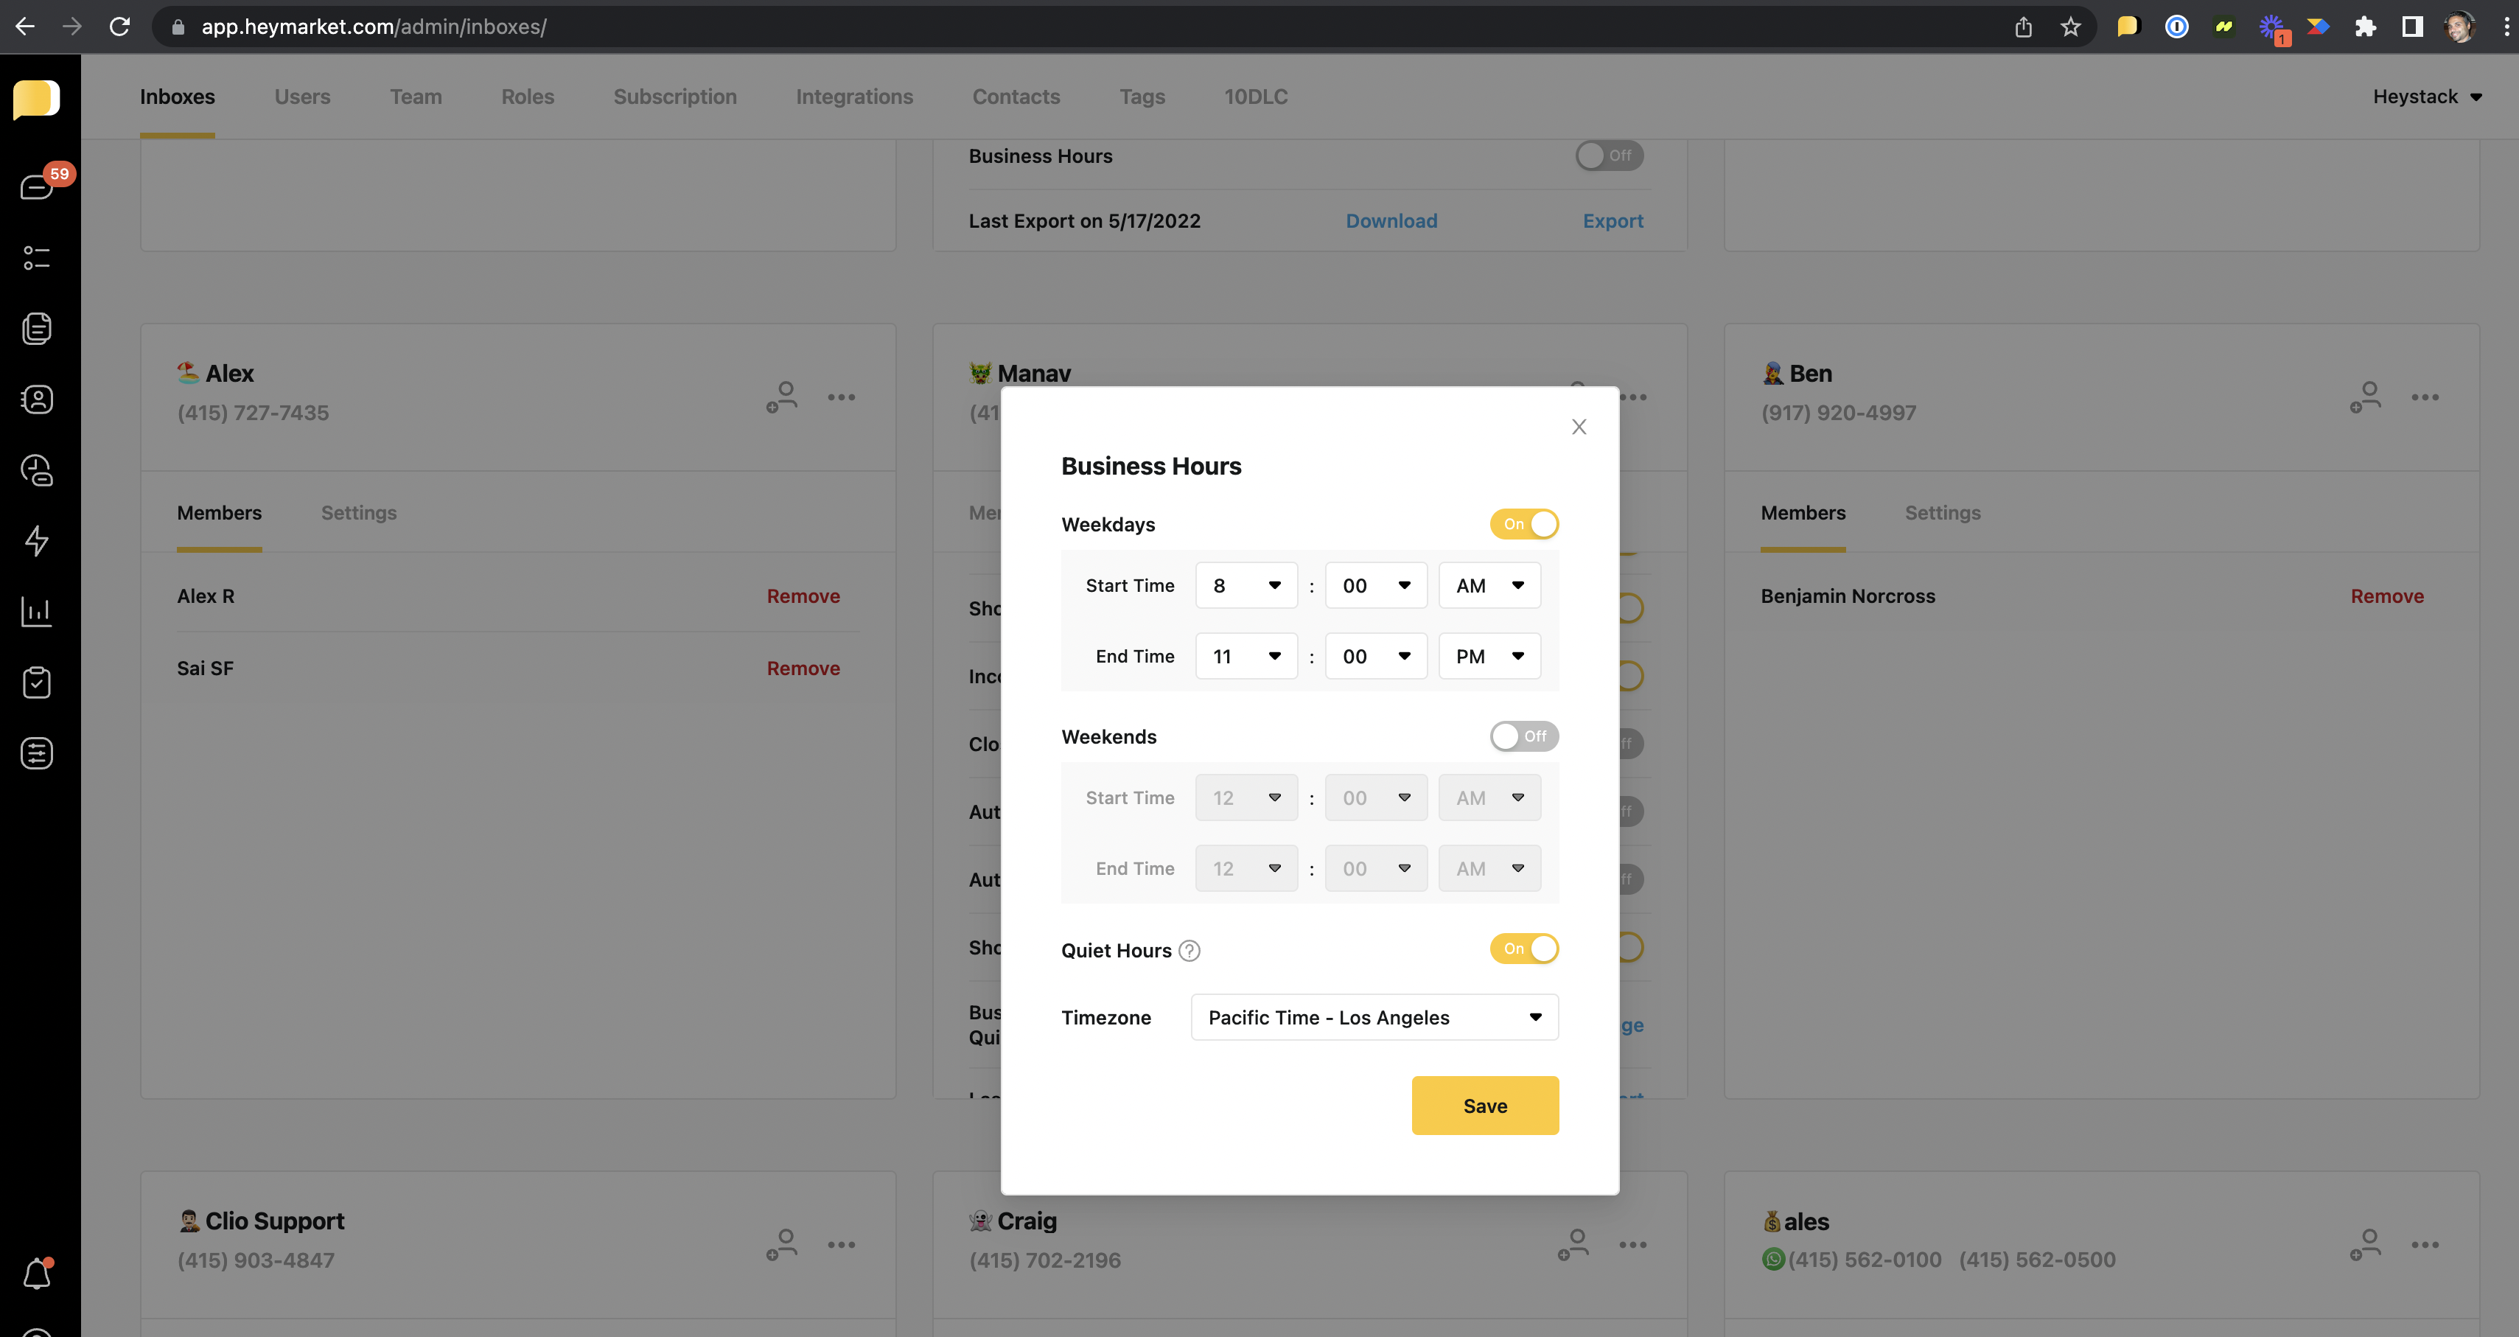Open the Settings tab in Ben inbox
The image size is (2519, 1337).
[x=1942, y=512]
